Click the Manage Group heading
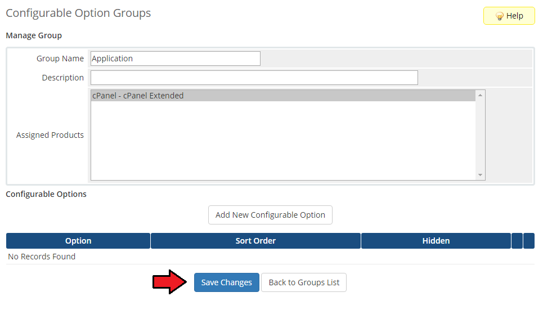Viewport: 543px width, 310px height. pyautogui.click(x=34, y=35)
